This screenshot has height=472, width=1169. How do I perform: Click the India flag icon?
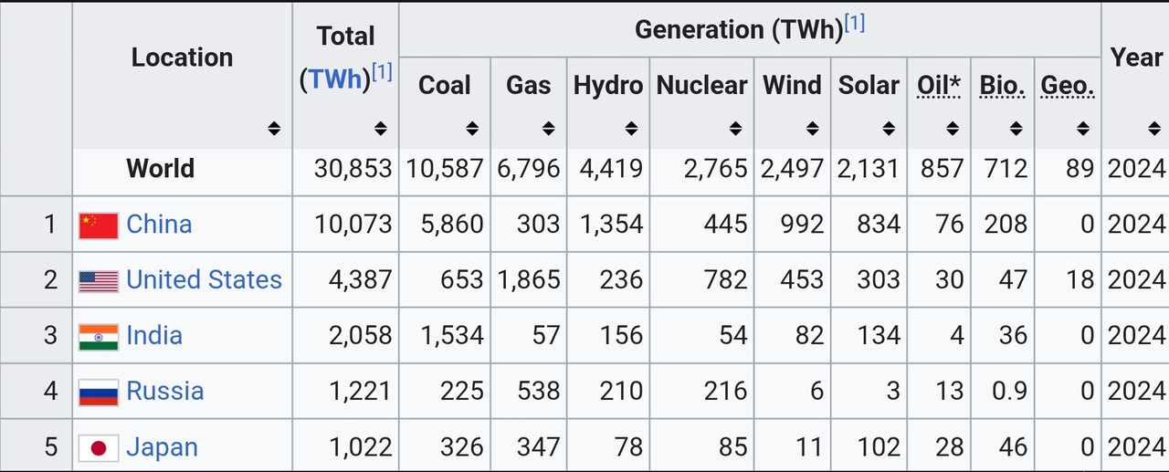pos(99,337)
